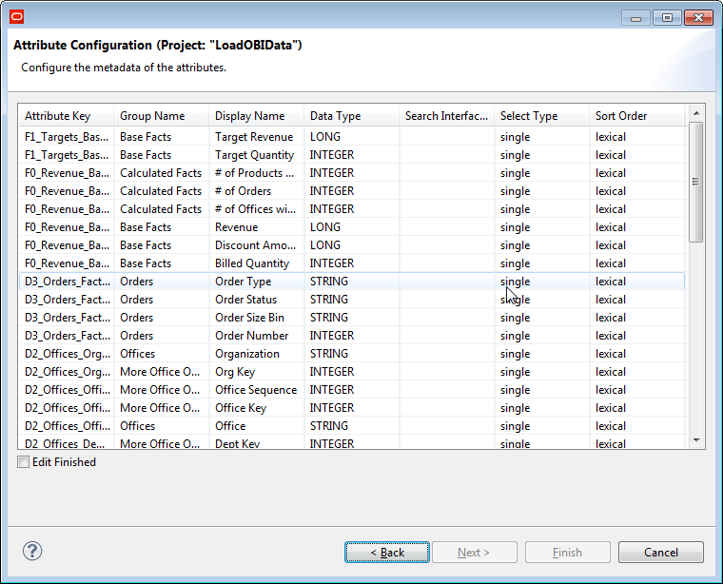723x584 pixels.
Task: Select the Target Revenue display name cell
Action: pyautogui.click(x=254, y=137)
